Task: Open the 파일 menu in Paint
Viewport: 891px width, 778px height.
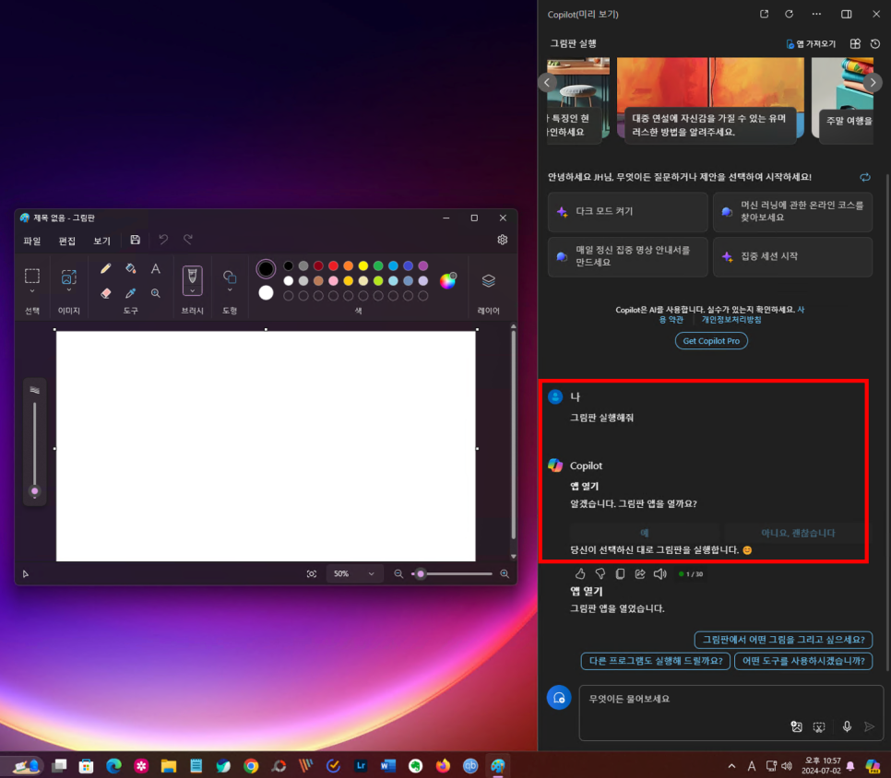Action: click(32, 241)
